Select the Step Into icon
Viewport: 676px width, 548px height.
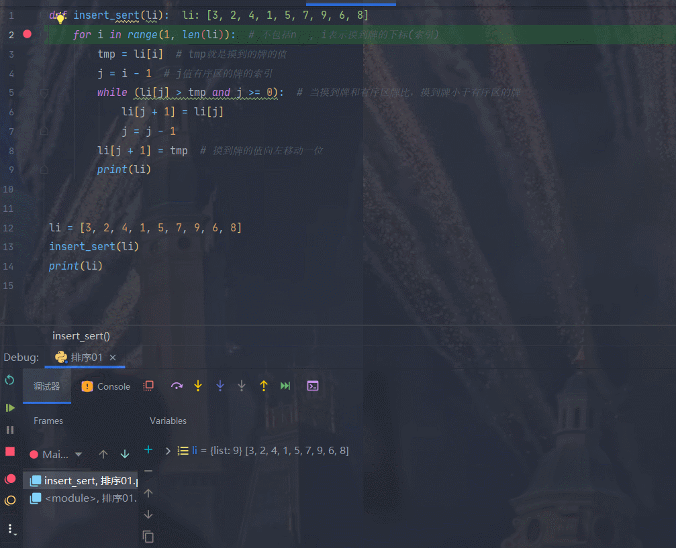(197, 386)
